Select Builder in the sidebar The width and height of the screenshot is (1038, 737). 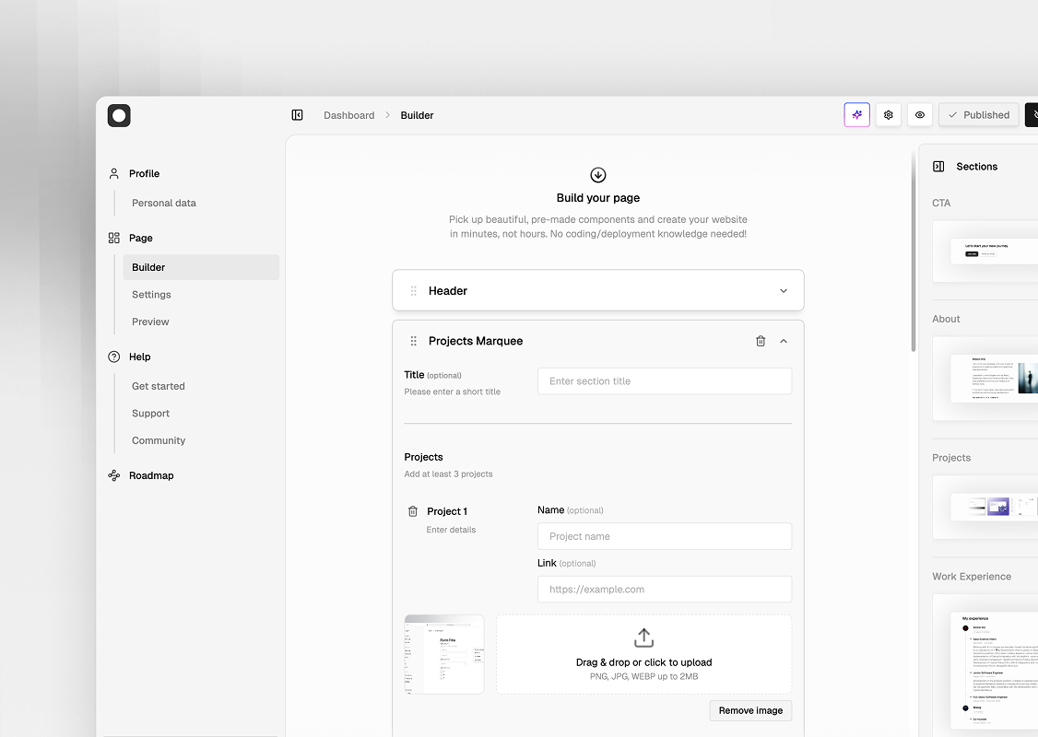tap(201, 267)
